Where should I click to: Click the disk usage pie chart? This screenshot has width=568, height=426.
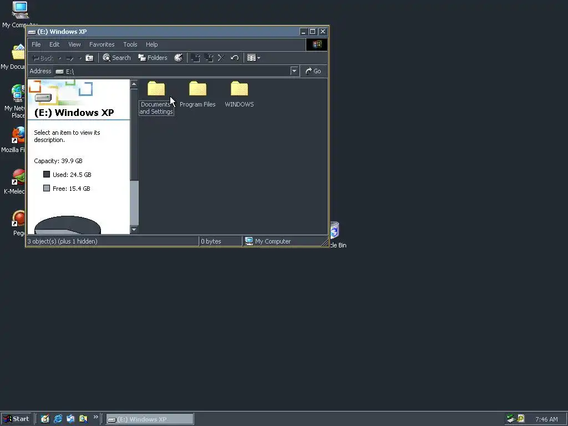click(67, 225)
